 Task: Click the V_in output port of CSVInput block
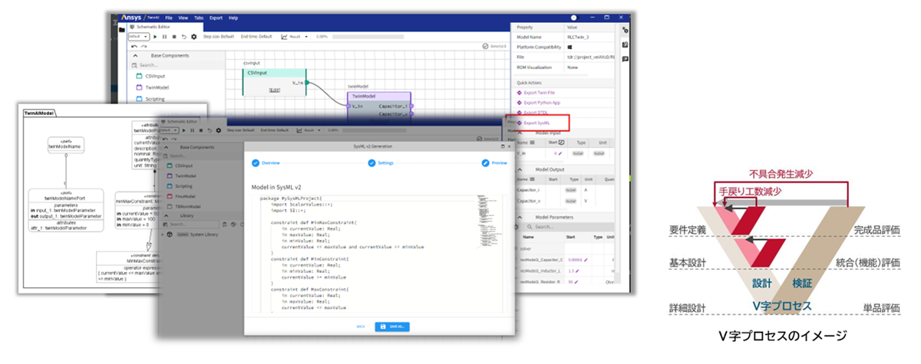306,82
